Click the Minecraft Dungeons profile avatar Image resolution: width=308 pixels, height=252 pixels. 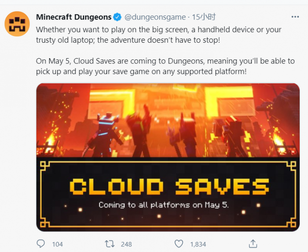[17, 24]
